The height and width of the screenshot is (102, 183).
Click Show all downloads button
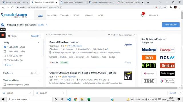click(x=173, y=93)
